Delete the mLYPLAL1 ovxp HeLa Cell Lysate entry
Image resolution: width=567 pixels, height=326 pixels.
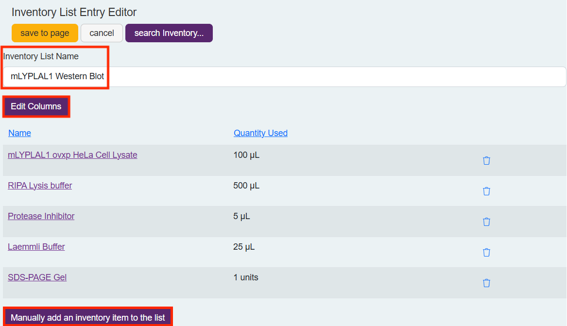[x=486, y=160]
